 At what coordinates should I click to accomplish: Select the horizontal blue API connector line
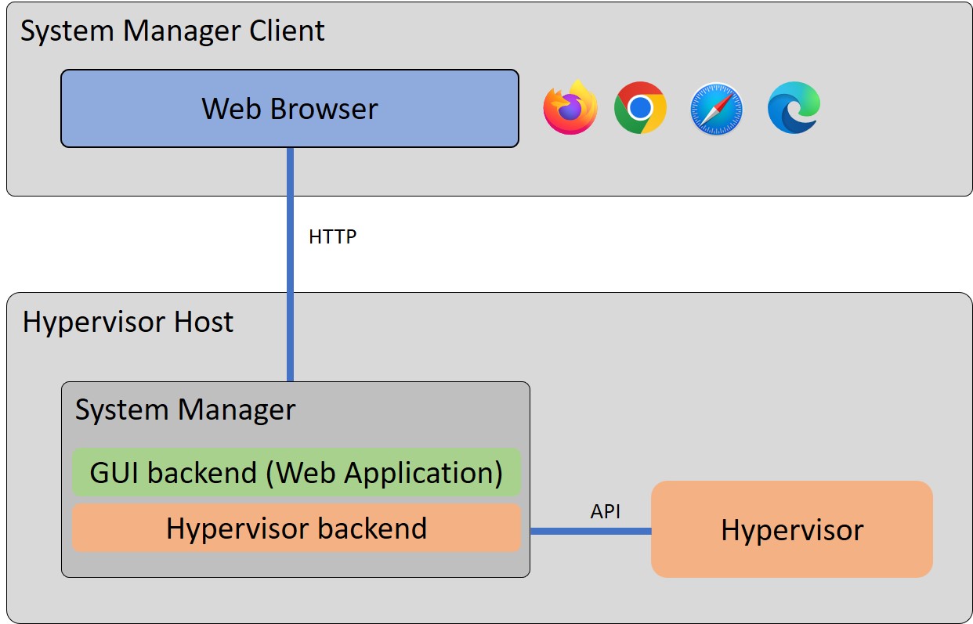[x=590, y=531]
